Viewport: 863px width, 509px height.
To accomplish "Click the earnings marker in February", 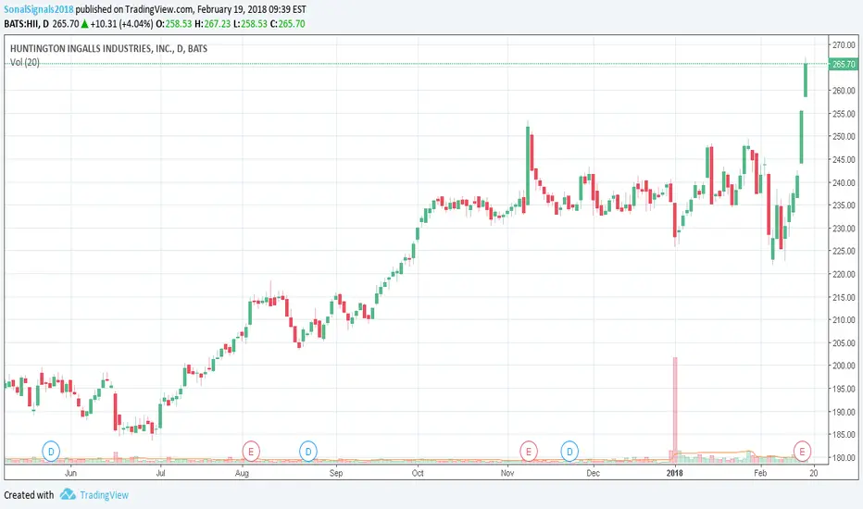I will pyautogui.click(x=802, y=452).
